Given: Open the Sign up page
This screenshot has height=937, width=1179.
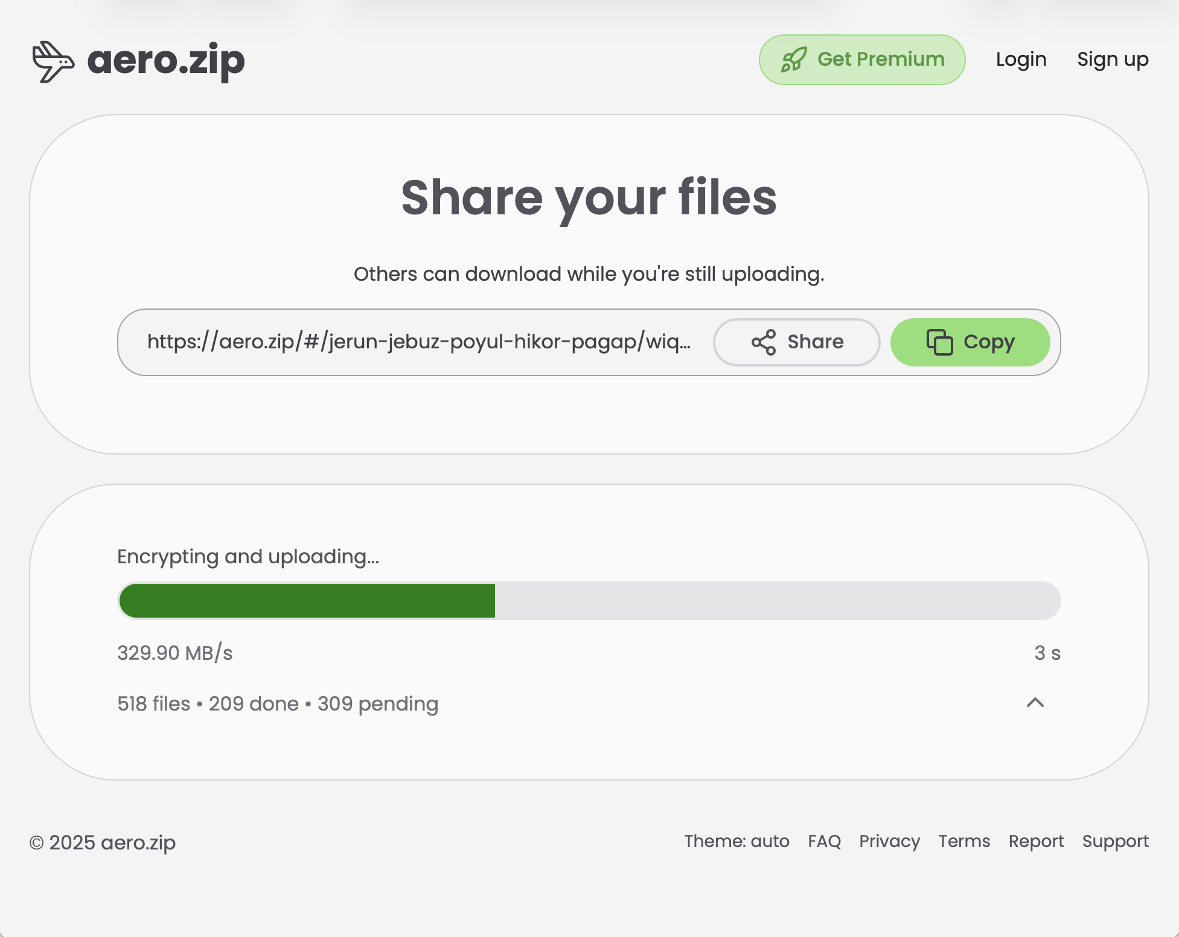Looking at the screenshot, I should point(1113,59).
